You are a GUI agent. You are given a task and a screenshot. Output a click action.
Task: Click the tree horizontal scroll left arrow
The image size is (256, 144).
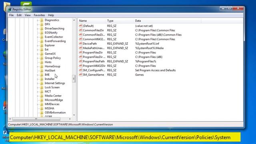click(x=10, y=119)
